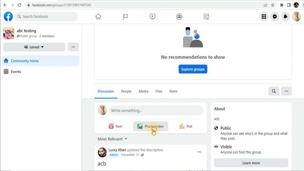This screenshot has width=304, height=171.
Task: Create a Reel post
Action: pyautogui.click(x=115, y=126)
